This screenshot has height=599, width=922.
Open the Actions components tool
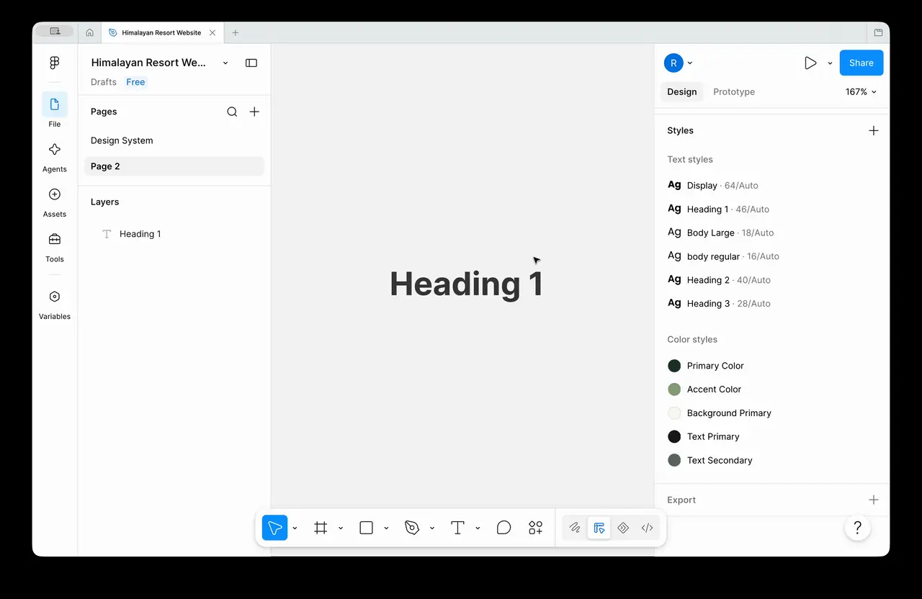tap(536, 528)
